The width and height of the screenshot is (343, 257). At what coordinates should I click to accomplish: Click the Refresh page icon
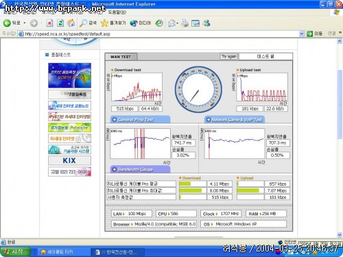60,23
